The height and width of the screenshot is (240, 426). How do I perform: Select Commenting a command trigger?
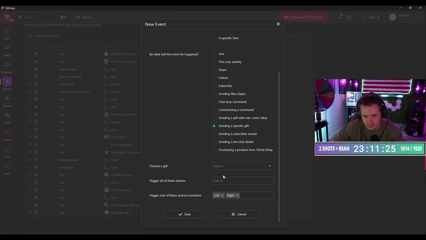(214, 110)
